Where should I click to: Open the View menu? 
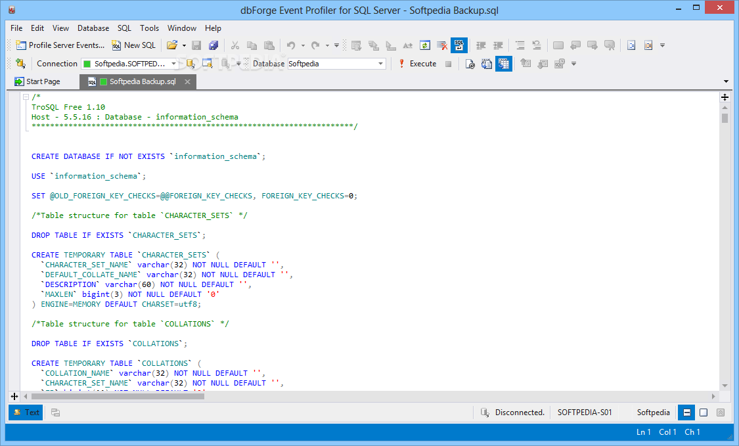click(60, 28)
